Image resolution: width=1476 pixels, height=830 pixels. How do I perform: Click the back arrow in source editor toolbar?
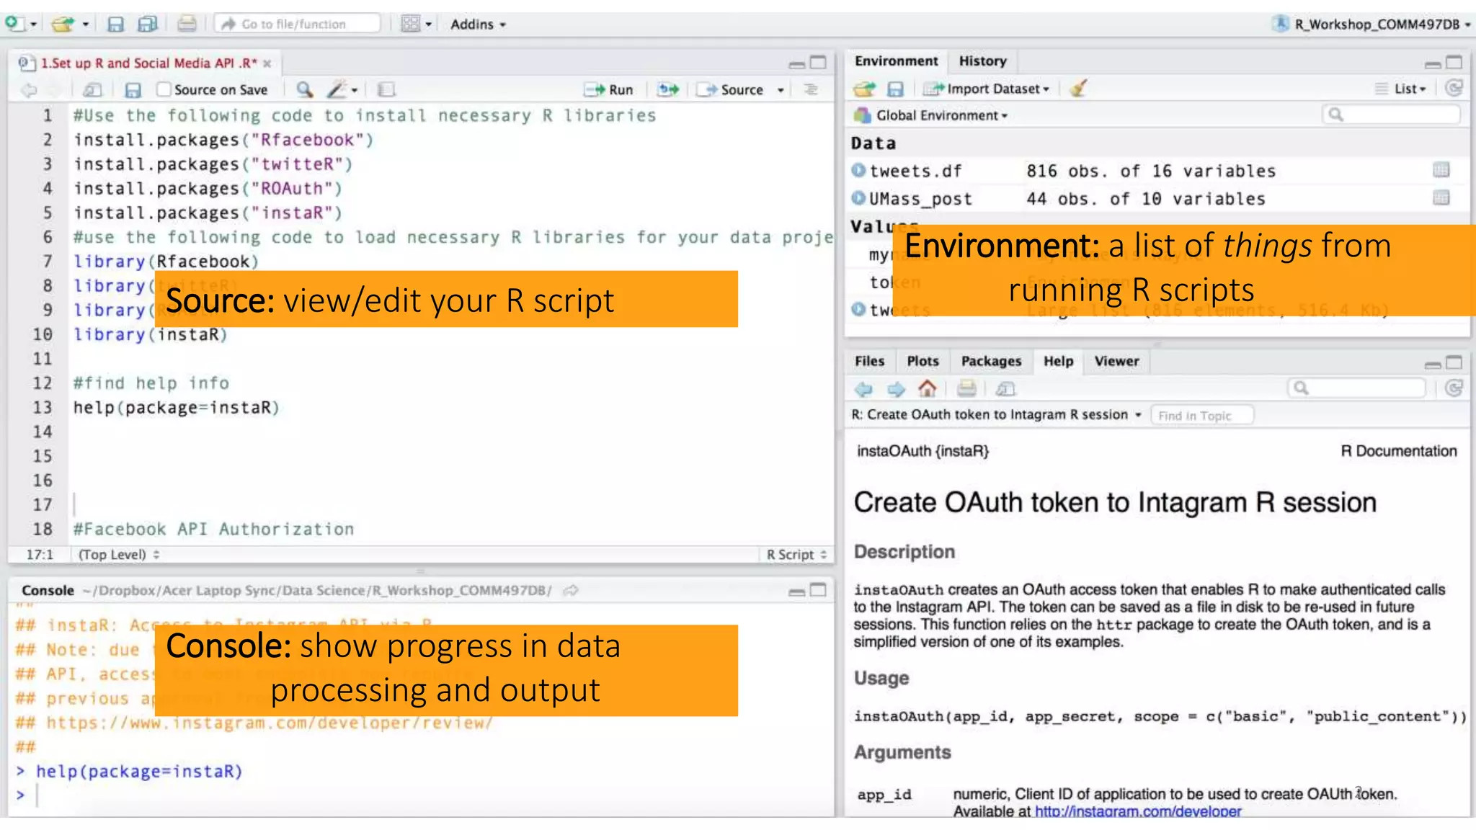(29, 90)
